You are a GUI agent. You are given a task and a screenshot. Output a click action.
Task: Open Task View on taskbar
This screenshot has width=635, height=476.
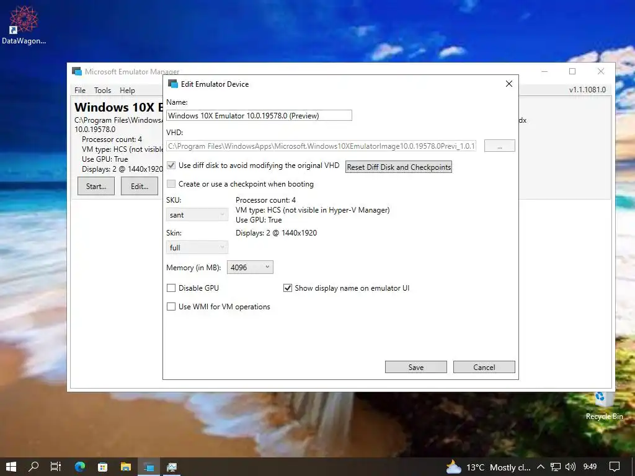click(x=56, y=467)
